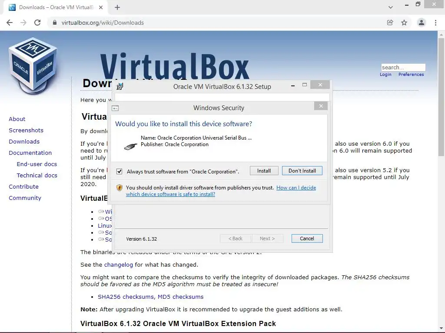Reload the VirtualBox Downloads page
Image resolution: width=445 pixels, height=333 pixels.
point(37,23)
